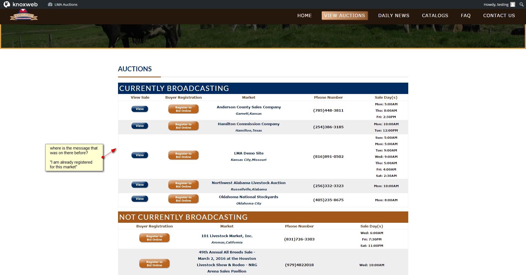Screen dimensions: 526x275
Task: Click the cattle pasture banner image
Action: tap(263, 36)
